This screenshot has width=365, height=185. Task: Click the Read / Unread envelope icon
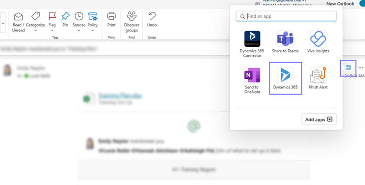pos(18,17)
